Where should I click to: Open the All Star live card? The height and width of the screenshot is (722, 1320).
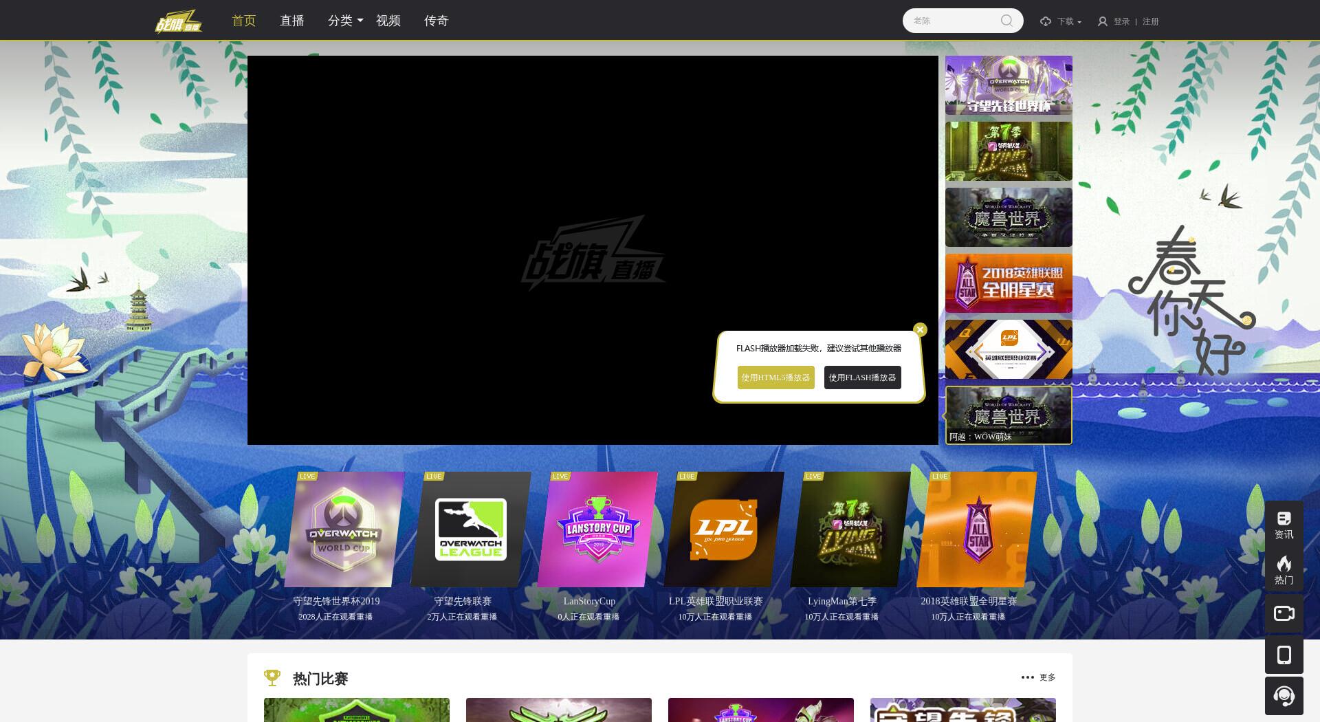pyautogui.click(x=977, y=529)
